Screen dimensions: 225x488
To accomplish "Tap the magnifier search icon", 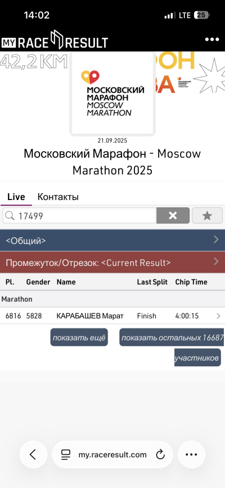I will pos(10,216).
